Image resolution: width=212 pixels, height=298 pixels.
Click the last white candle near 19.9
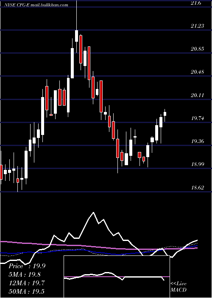[x=165, y=115]
